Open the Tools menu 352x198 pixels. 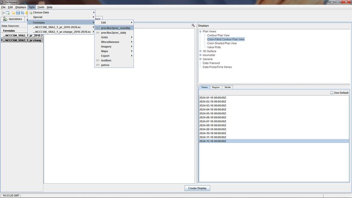(x=41, y=7)
